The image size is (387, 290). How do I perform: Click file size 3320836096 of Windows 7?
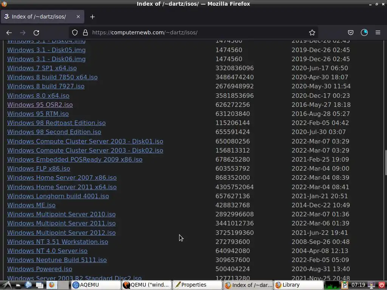(x=234, y=68)
